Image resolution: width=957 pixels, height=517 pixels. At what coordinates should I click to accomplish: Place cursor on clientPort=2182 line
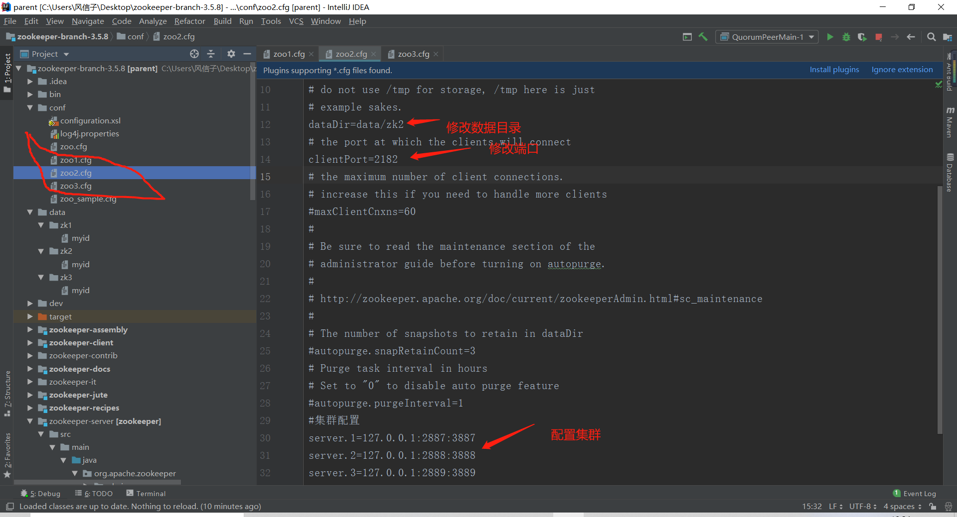click(353, 159)
